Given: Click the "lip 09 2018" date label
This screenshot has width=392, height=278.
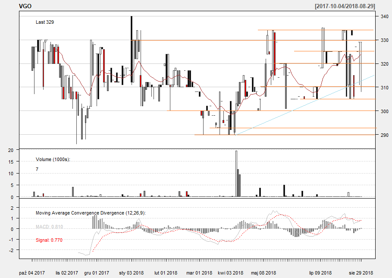Looking at the screenshot, I should pos(320,273).
